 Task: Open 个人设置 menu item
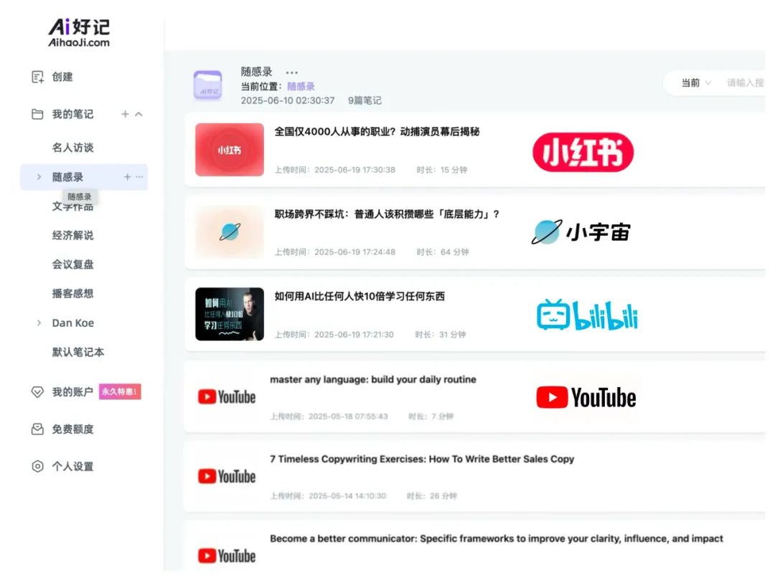pos(72,467)
